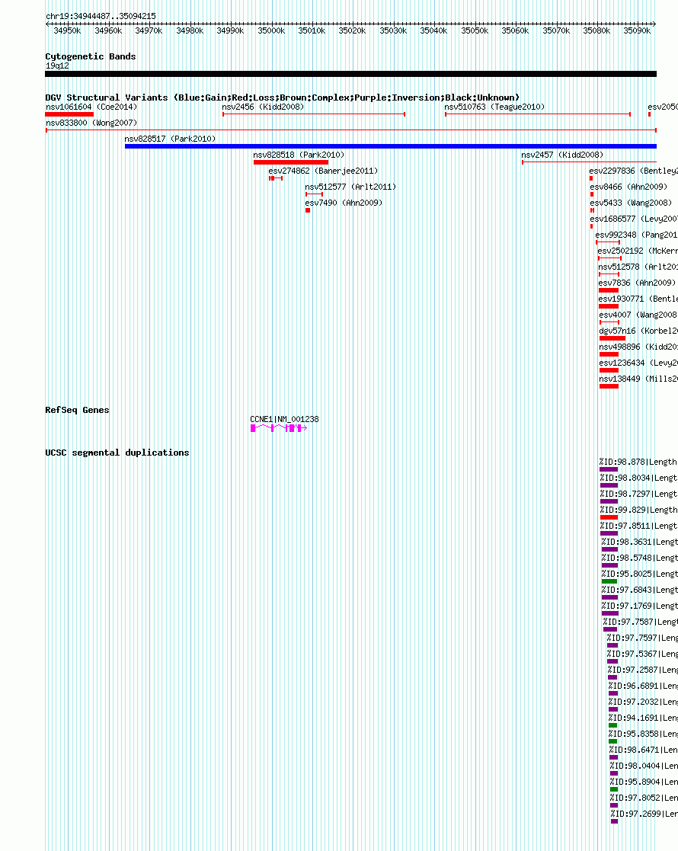Screen dimensions: 678x851
Task: Click the %ID:97.2699 duplication label
Action: pyautogui.click(x=644, y=814)
